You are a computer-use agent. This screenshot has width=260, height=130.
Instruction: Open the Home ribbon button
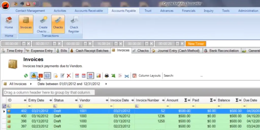click(x=9, y=24)
